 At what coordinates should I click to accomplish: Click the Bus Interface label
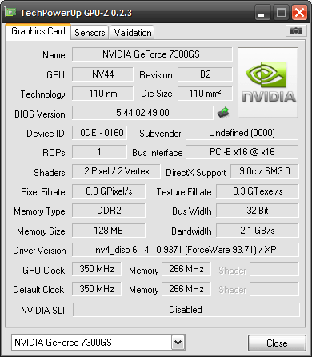point(158,153)
